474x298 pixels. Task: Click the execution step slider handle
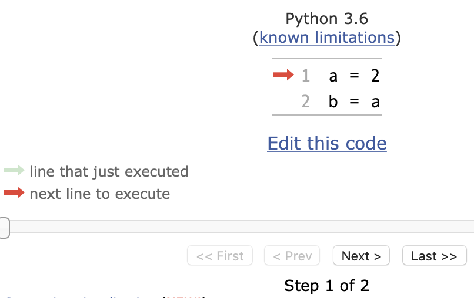(x=4, y=228)
